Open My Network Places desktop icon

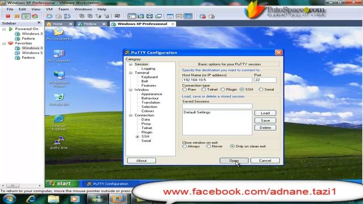[x=59, y=79]
